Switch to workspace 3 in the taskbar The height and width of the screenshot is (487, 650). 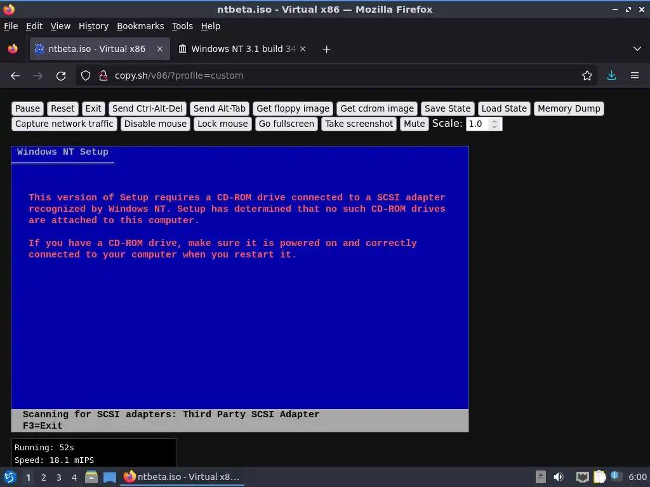tap(59, 477)
